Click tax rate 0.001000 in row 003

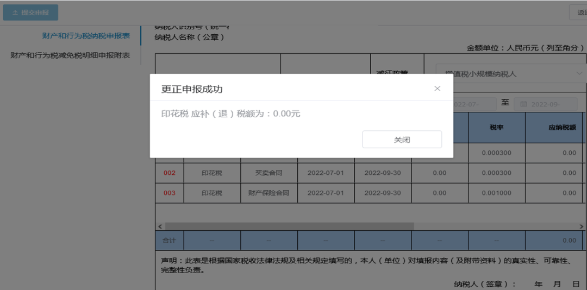coord(496,193)
